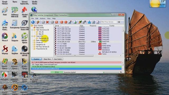Click the gray plug disconnect-proxy icon
The width and height of the screenshot is (169, 95).
[84, 22]
